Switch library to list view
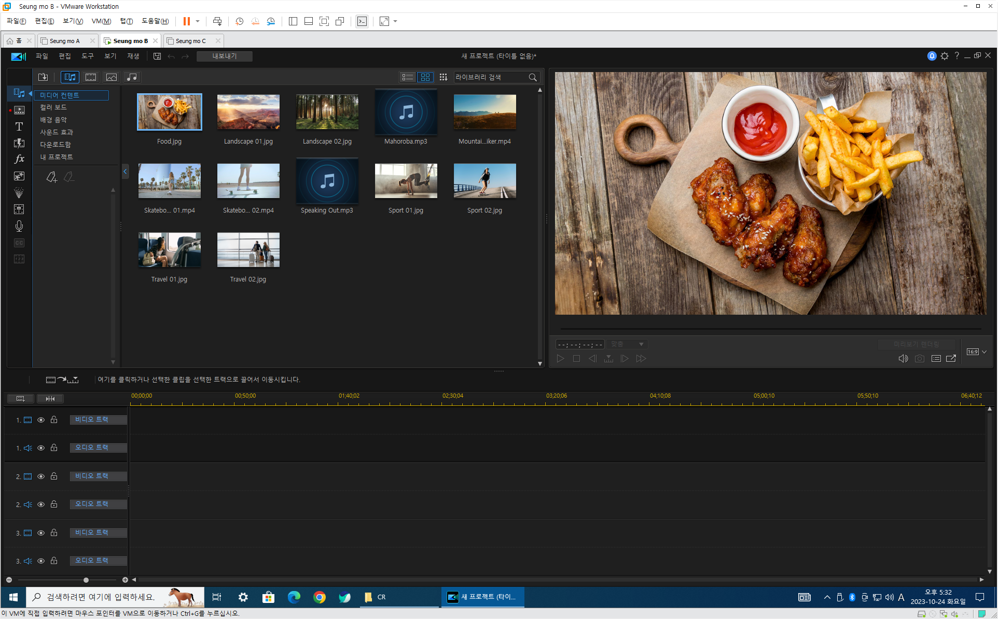The height and width of the screenshot is (619, 998). [408, 77]
